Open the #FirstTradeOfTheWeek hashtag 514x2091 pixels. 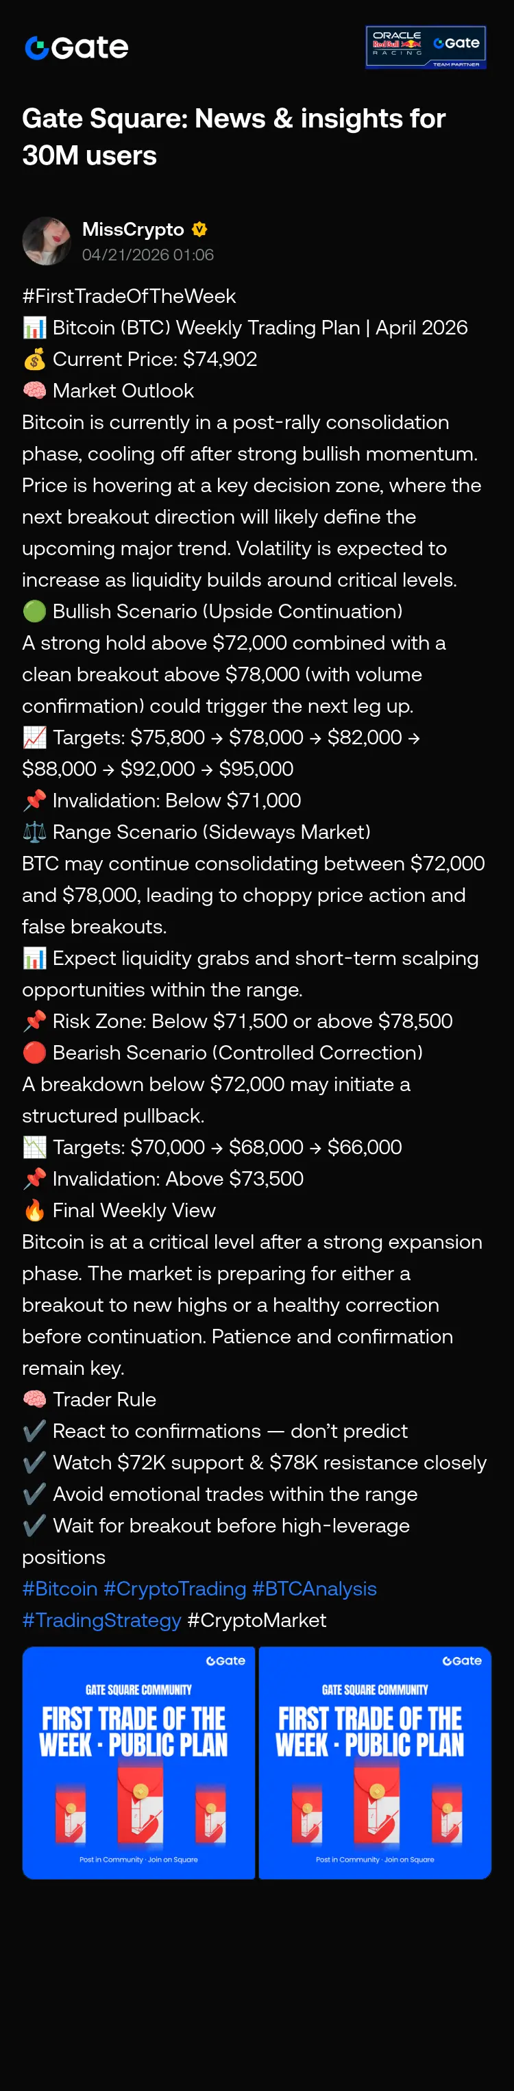click(129, 296)
